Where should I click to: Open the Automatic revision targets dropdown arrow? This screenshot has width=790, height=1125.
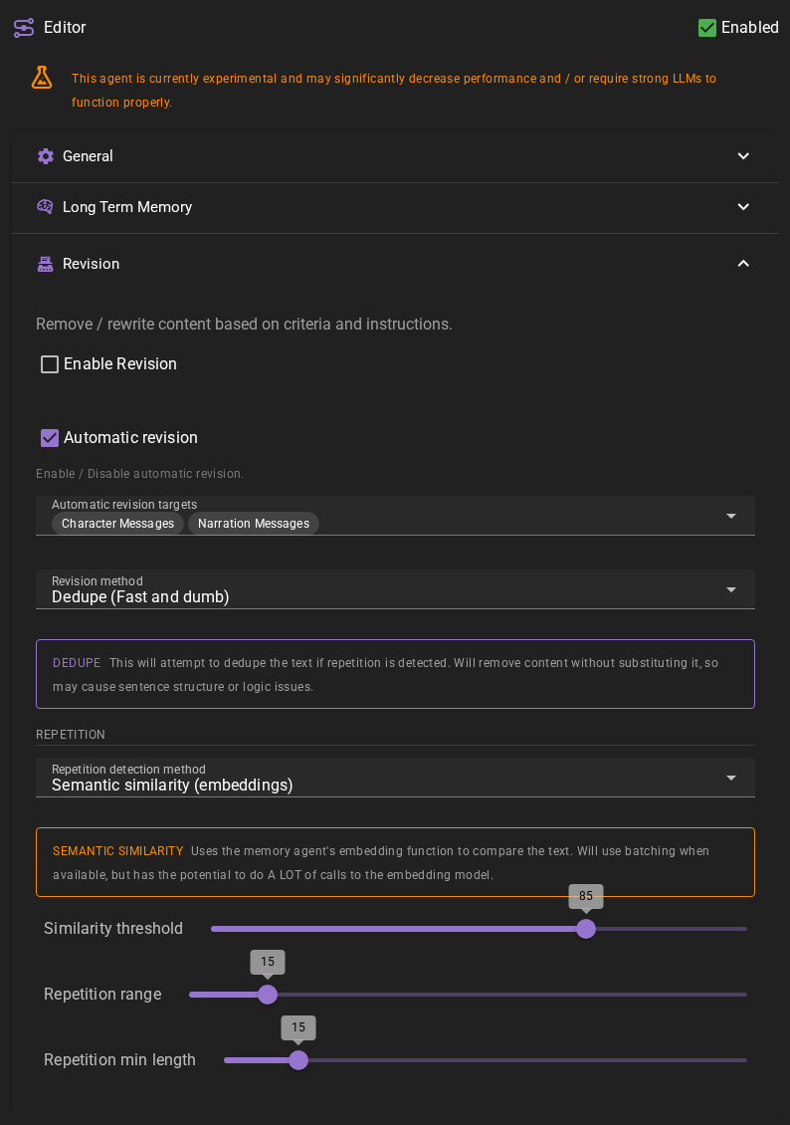(x=731, y=516)
